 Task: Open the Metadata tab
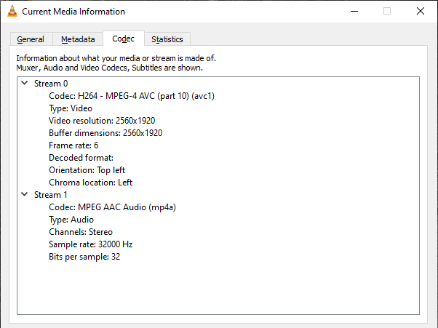(78, 39)
